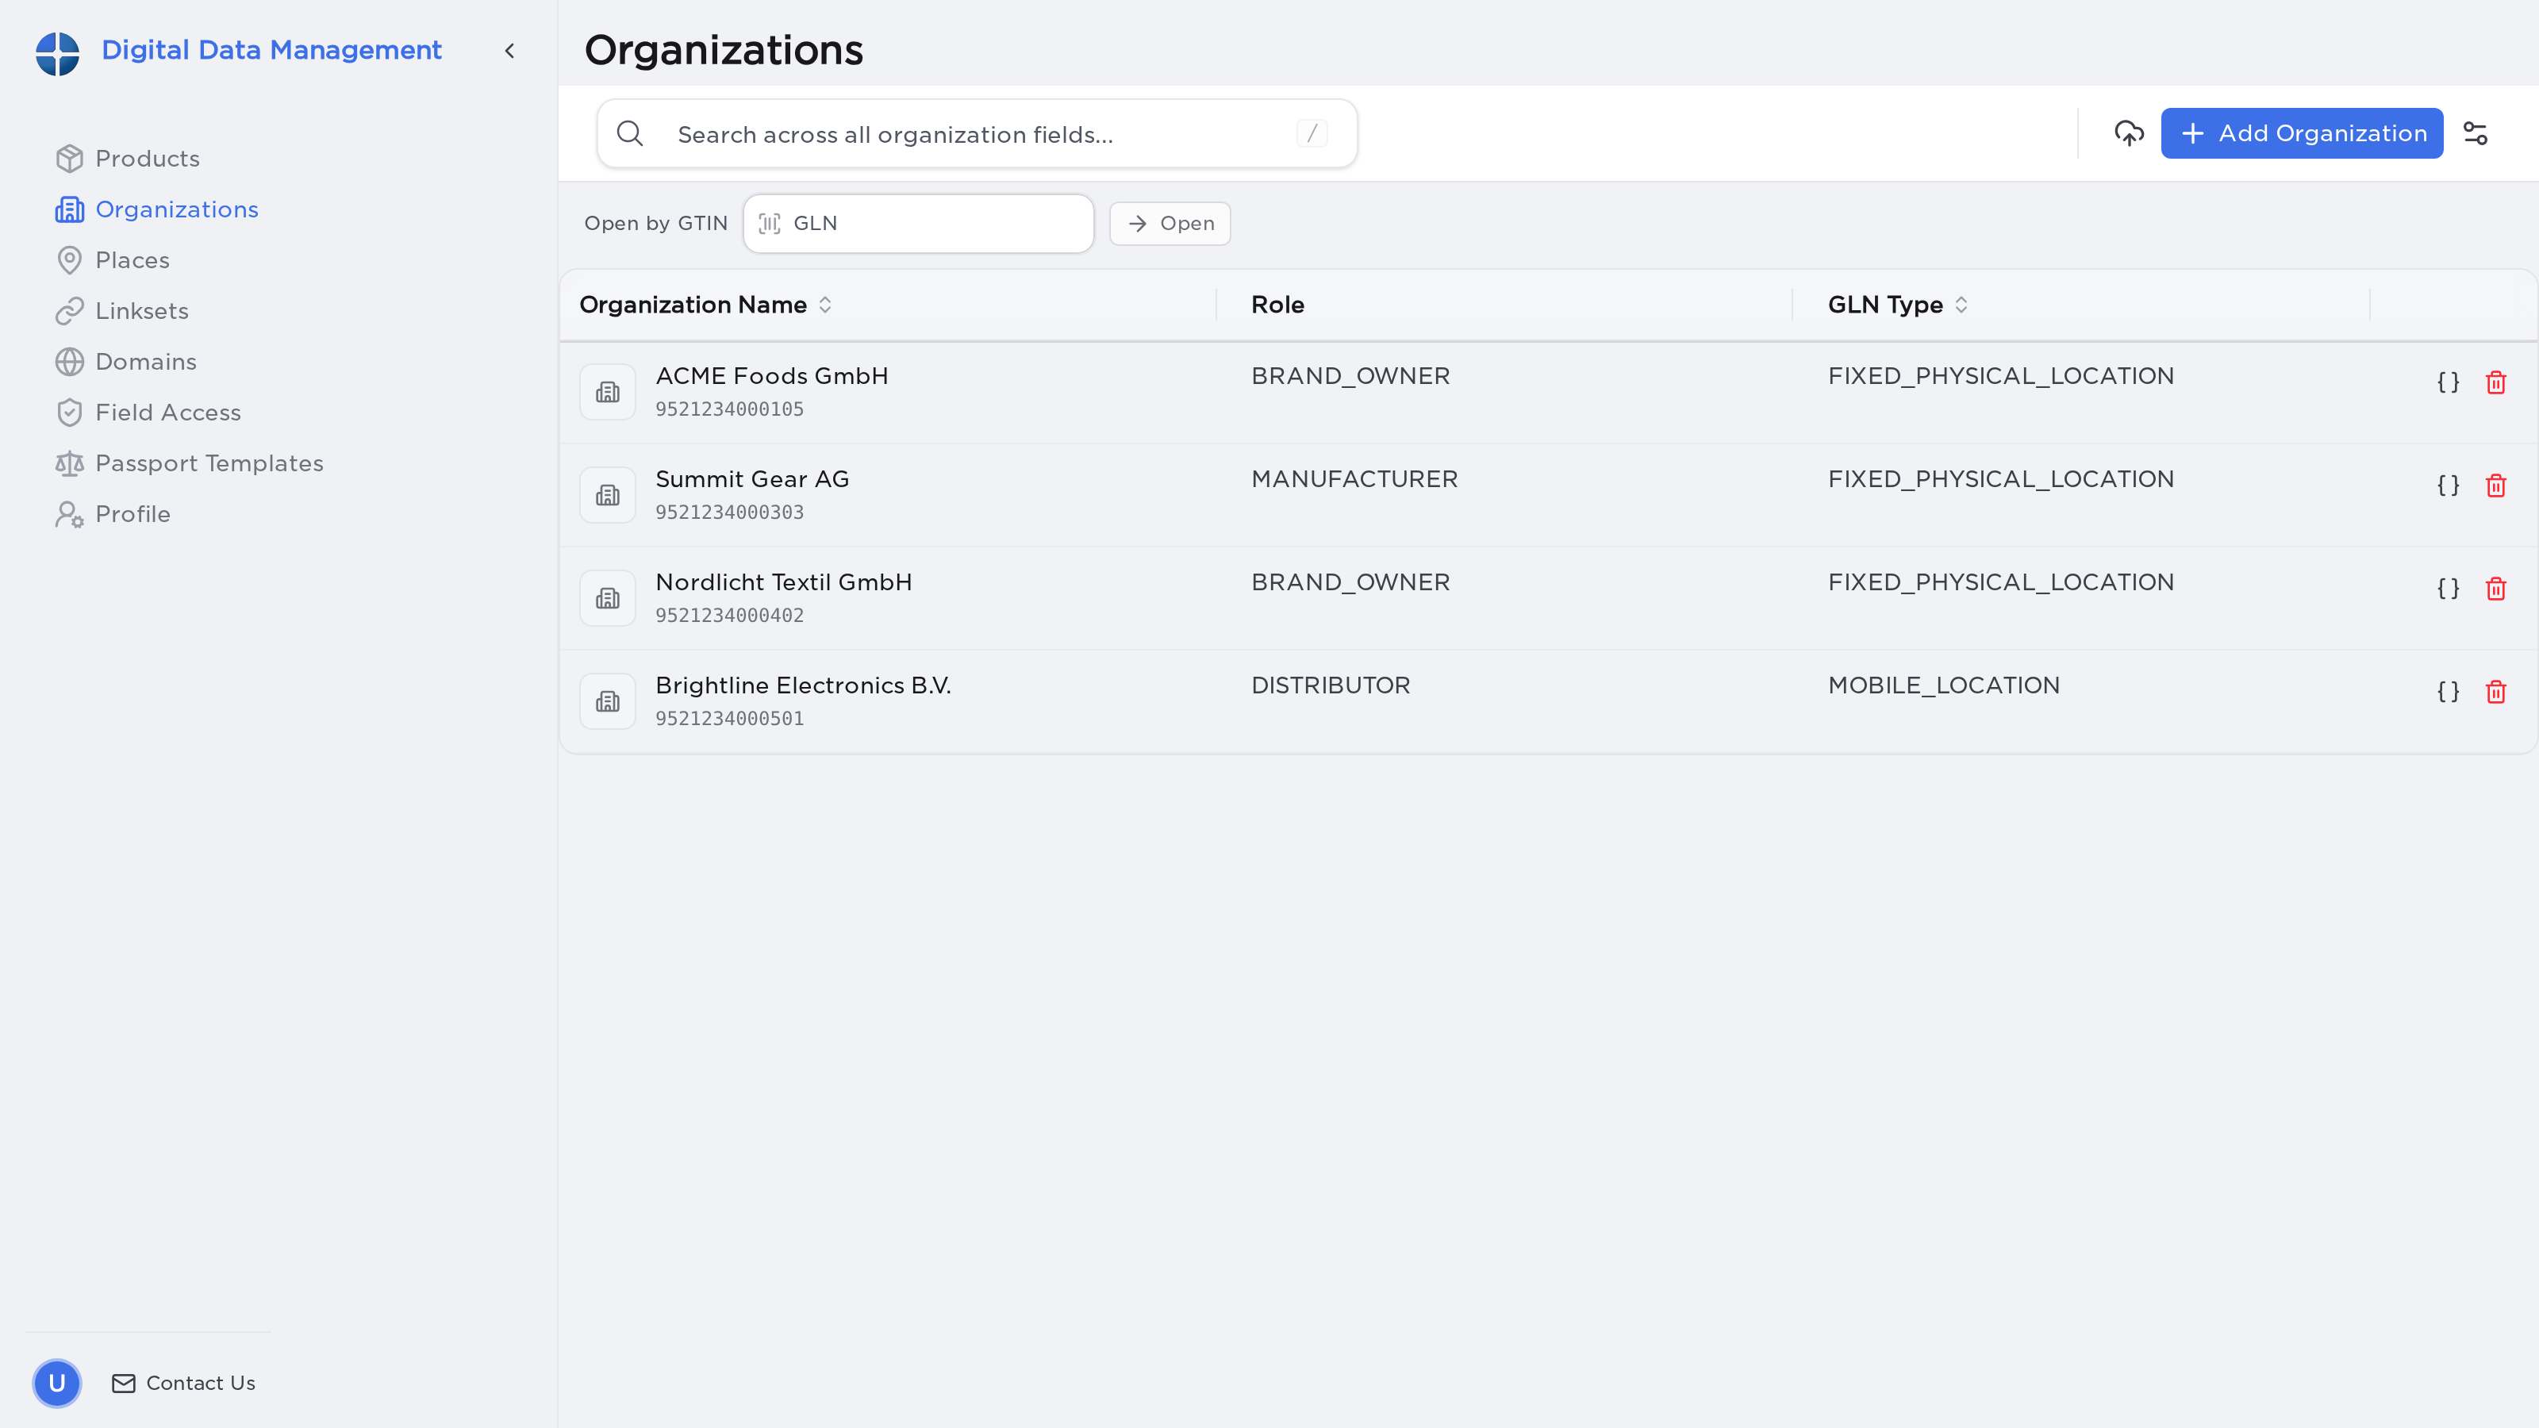Viewport: 2539px width, 1428px height.
Task: Click the Profile user-gear icon
Action: point(69,513)
